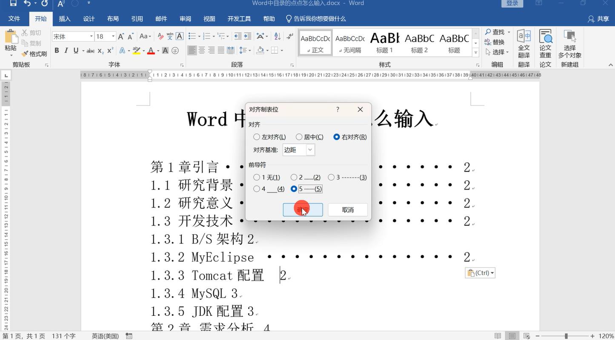Cancel dialog with 取消 button
Image resolution: width=615 pixels, height=340 pixels.
(348, 210)
